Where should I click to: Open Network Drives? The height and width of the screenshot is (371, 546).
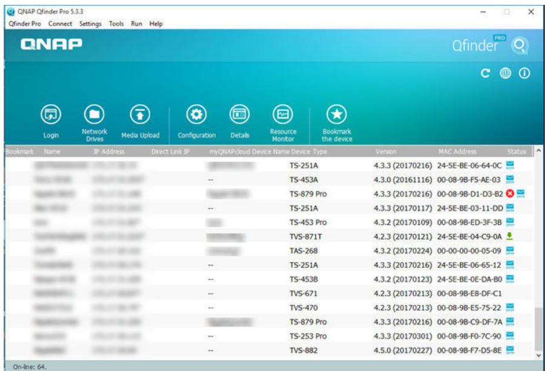[x=95, y=123]
